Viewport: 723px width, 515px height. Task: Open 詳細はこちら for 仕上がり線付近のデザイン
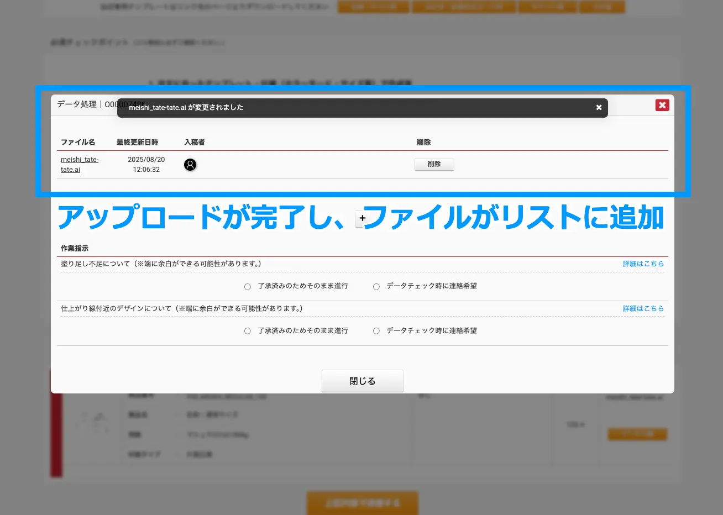tap(643, 308)
